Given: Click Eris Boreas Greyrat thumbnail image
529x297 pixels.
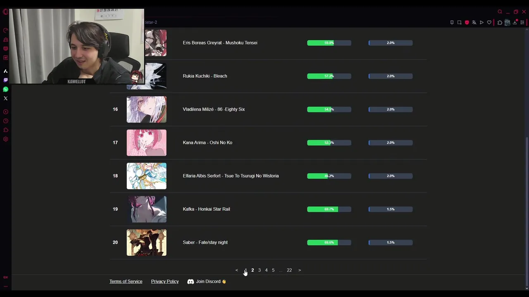Looking at the screenshot, I should pyautogui.click(x=155, y=43).
